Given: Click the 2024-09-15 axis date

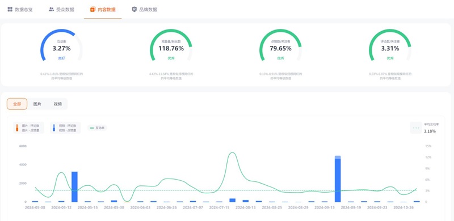Looking at the screenshot, I should tap(325, 207).
